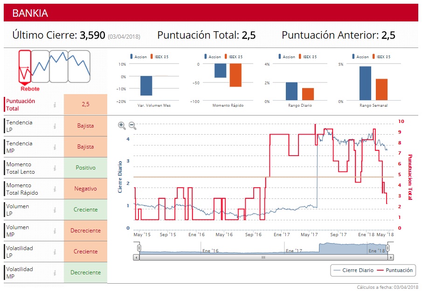Select the Bajista value for Tendencia MP

[x=86, y=147]
